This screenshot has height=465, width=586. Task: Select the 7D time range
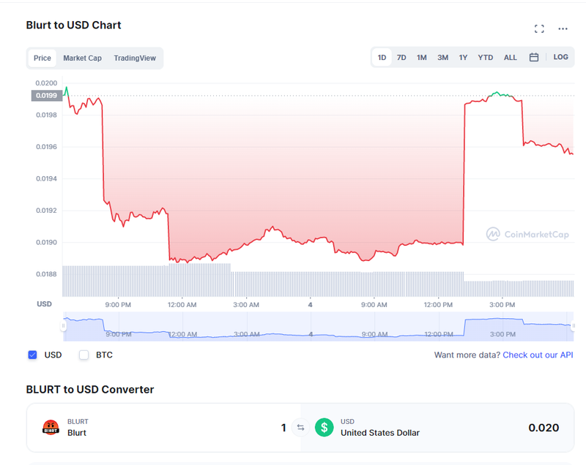[x=401, y=58]
